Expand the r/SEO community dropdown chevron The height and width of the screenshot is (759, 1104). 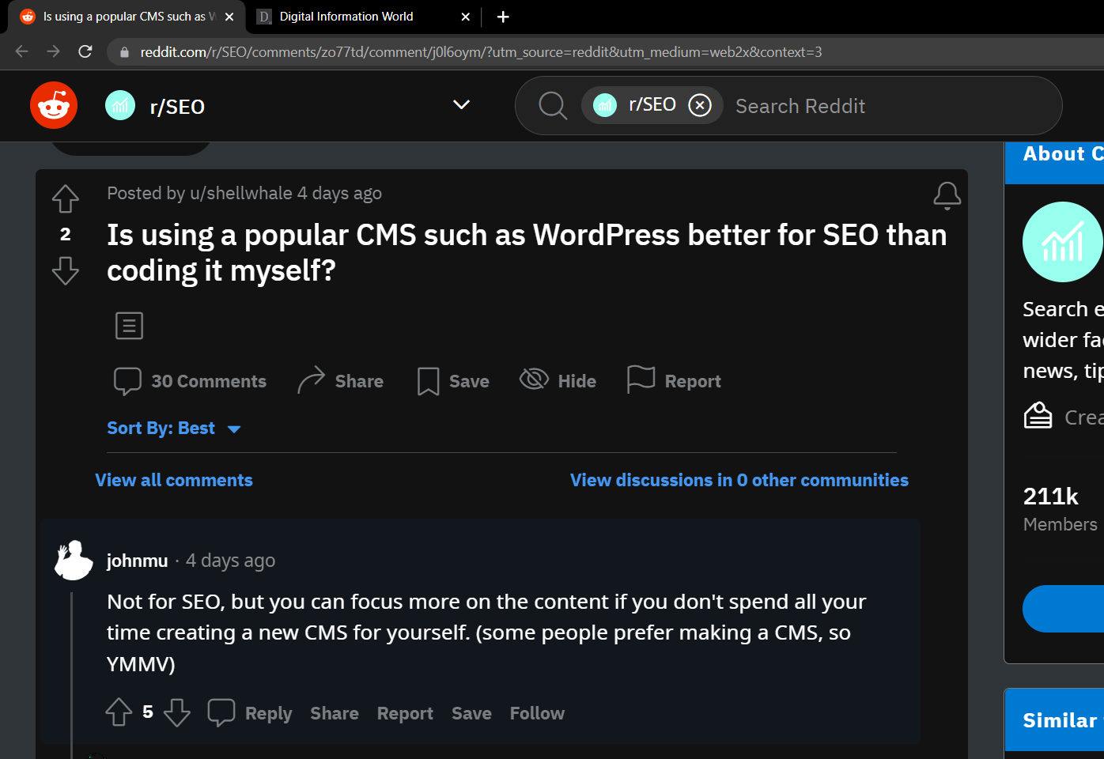(461, 104)
